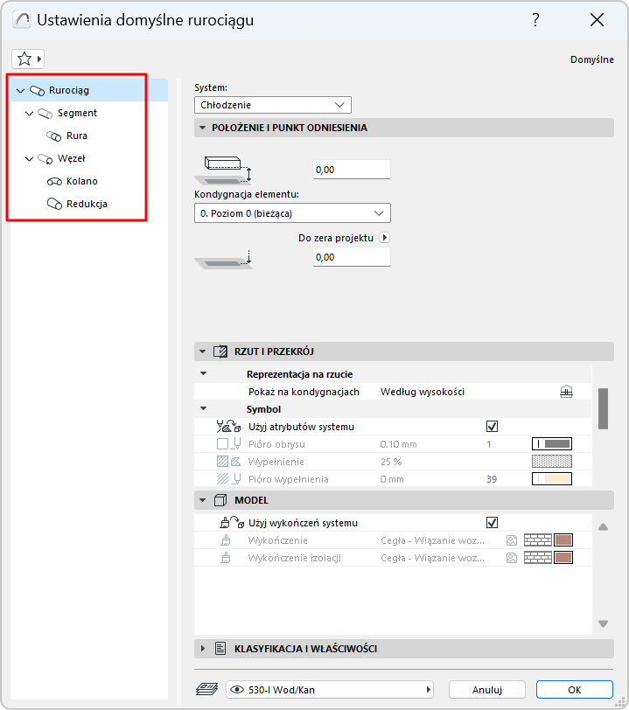629x710 pixels.
Task: Collapse the Symbol group
Action: (x=204, y=408)
